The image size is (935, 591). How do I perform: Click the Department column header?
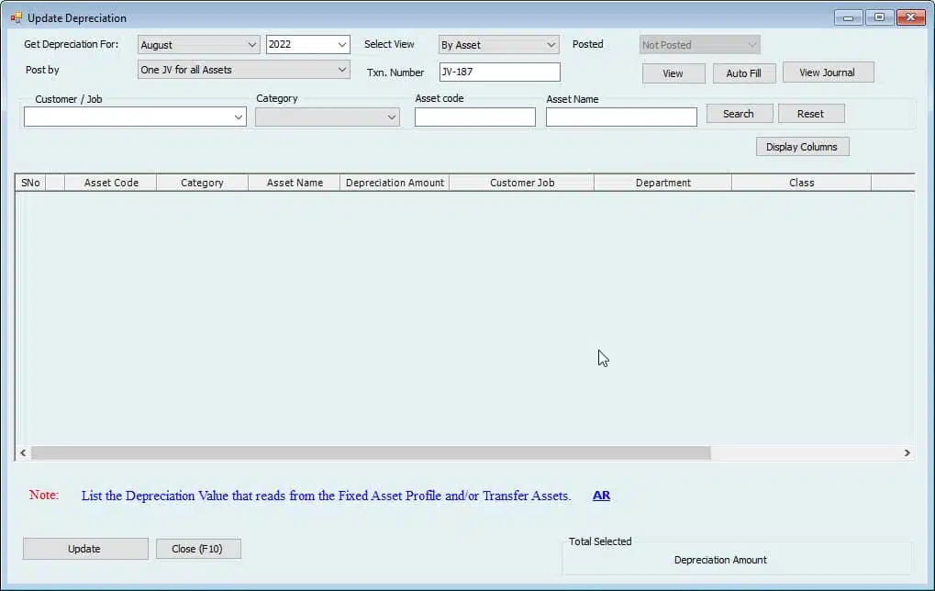(663, 183)
